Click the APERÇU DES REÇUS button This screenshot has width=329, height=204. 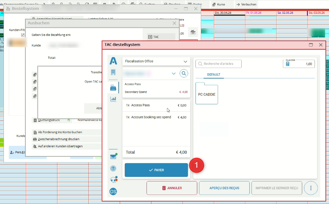pos(224,188)
